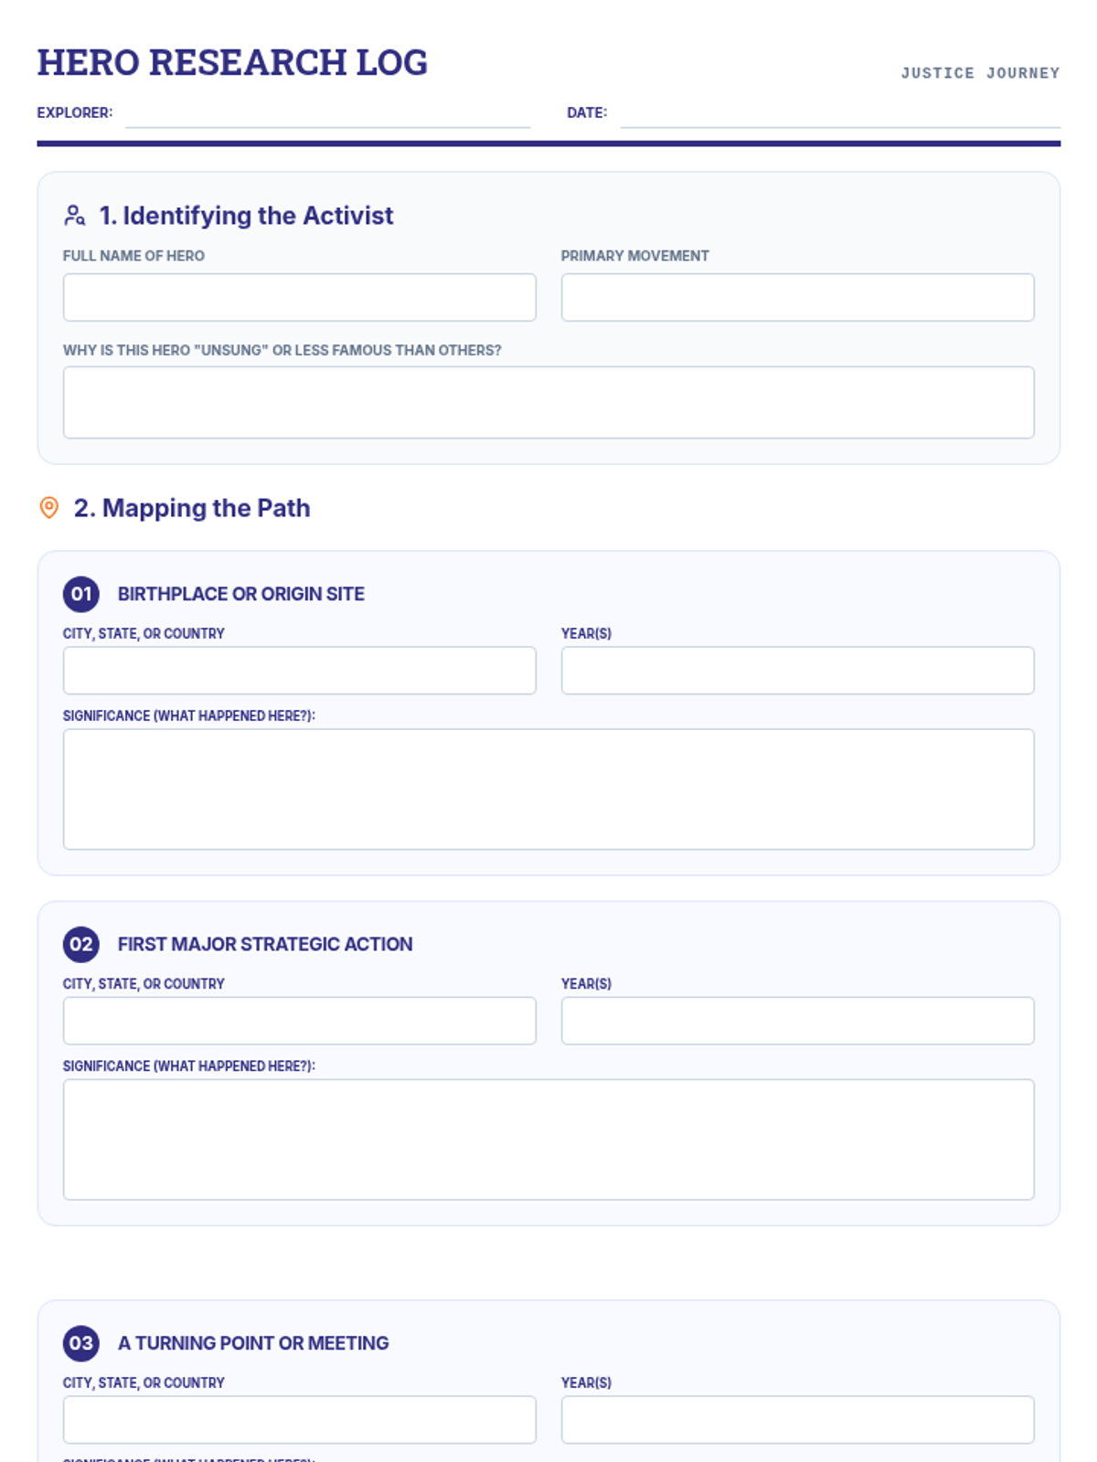This screenshot has height=1462, width=1097.
Task: Click the Turning Point Year(s) field
Action: pyautogui.click(x=797, y=1420)
